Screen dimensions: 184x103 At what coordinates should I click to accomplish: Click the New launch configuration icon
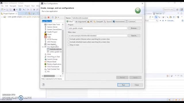pos(42,17)
